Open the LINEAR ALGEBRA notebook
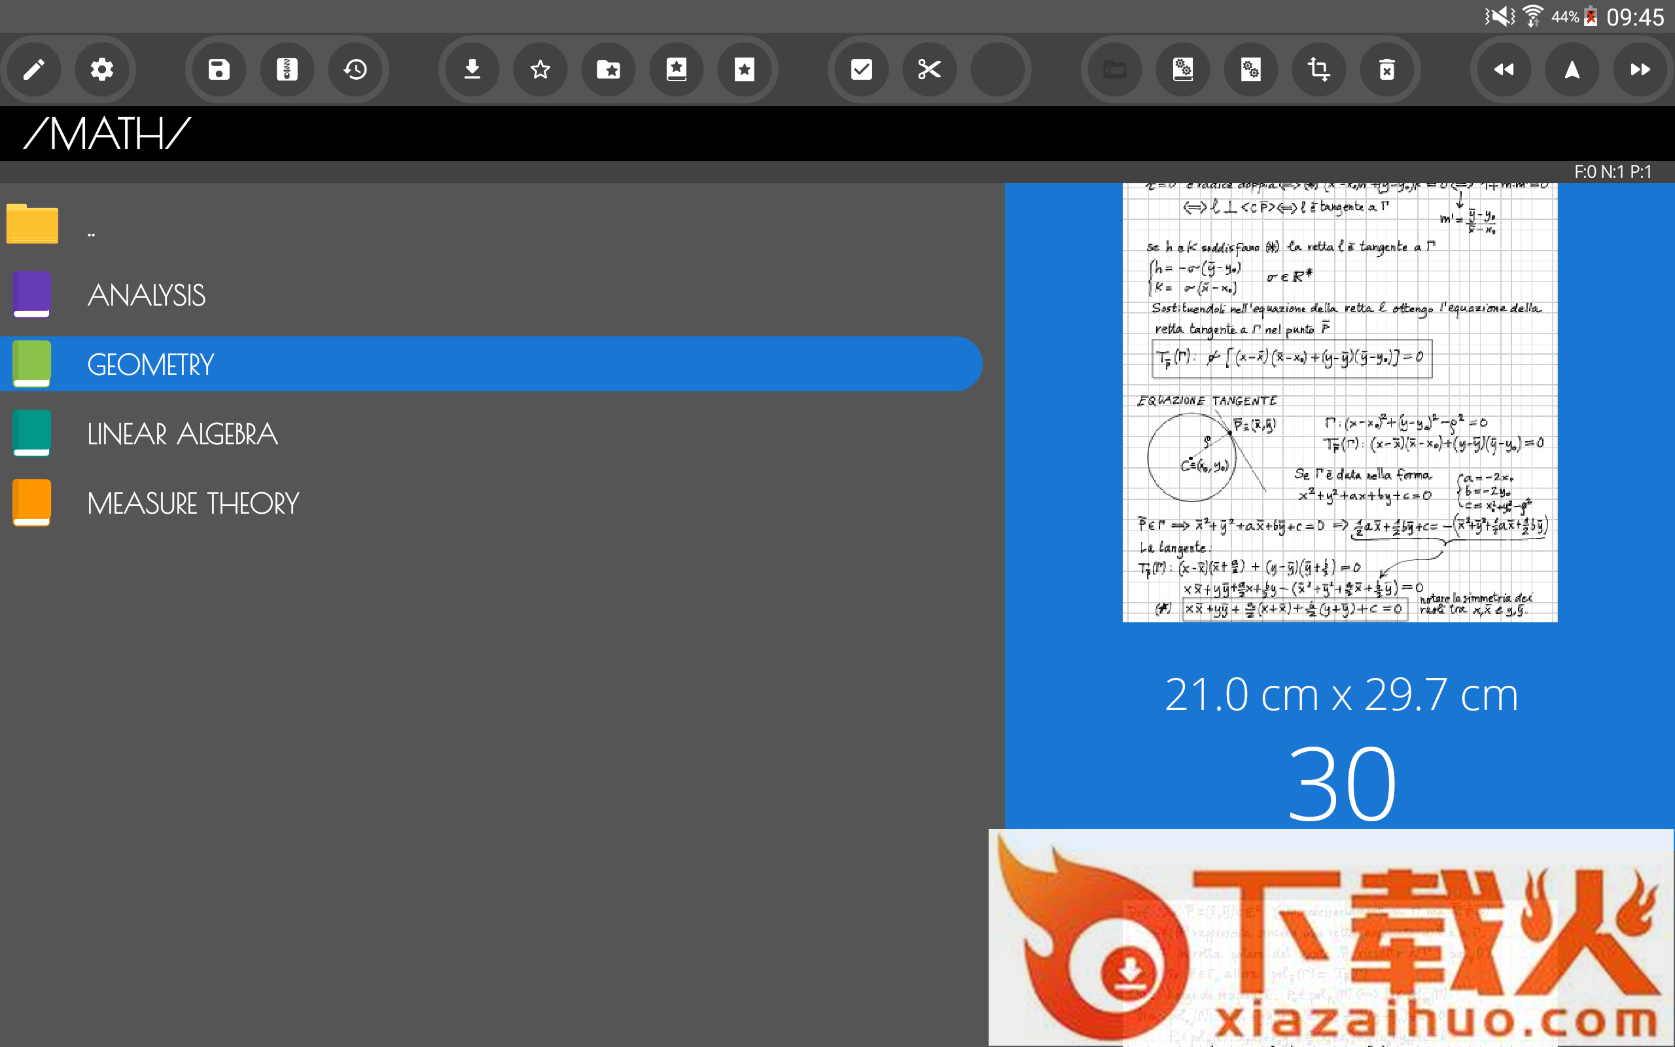1675x1047 pixels. (x=182, y=434)
